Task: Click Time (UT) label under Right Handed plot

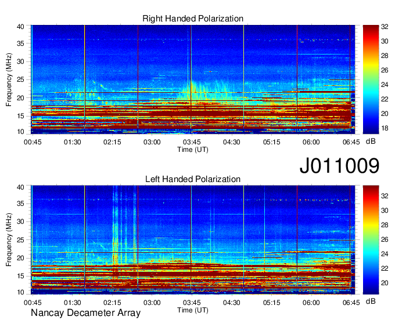Action: click(x=193, y=150)
